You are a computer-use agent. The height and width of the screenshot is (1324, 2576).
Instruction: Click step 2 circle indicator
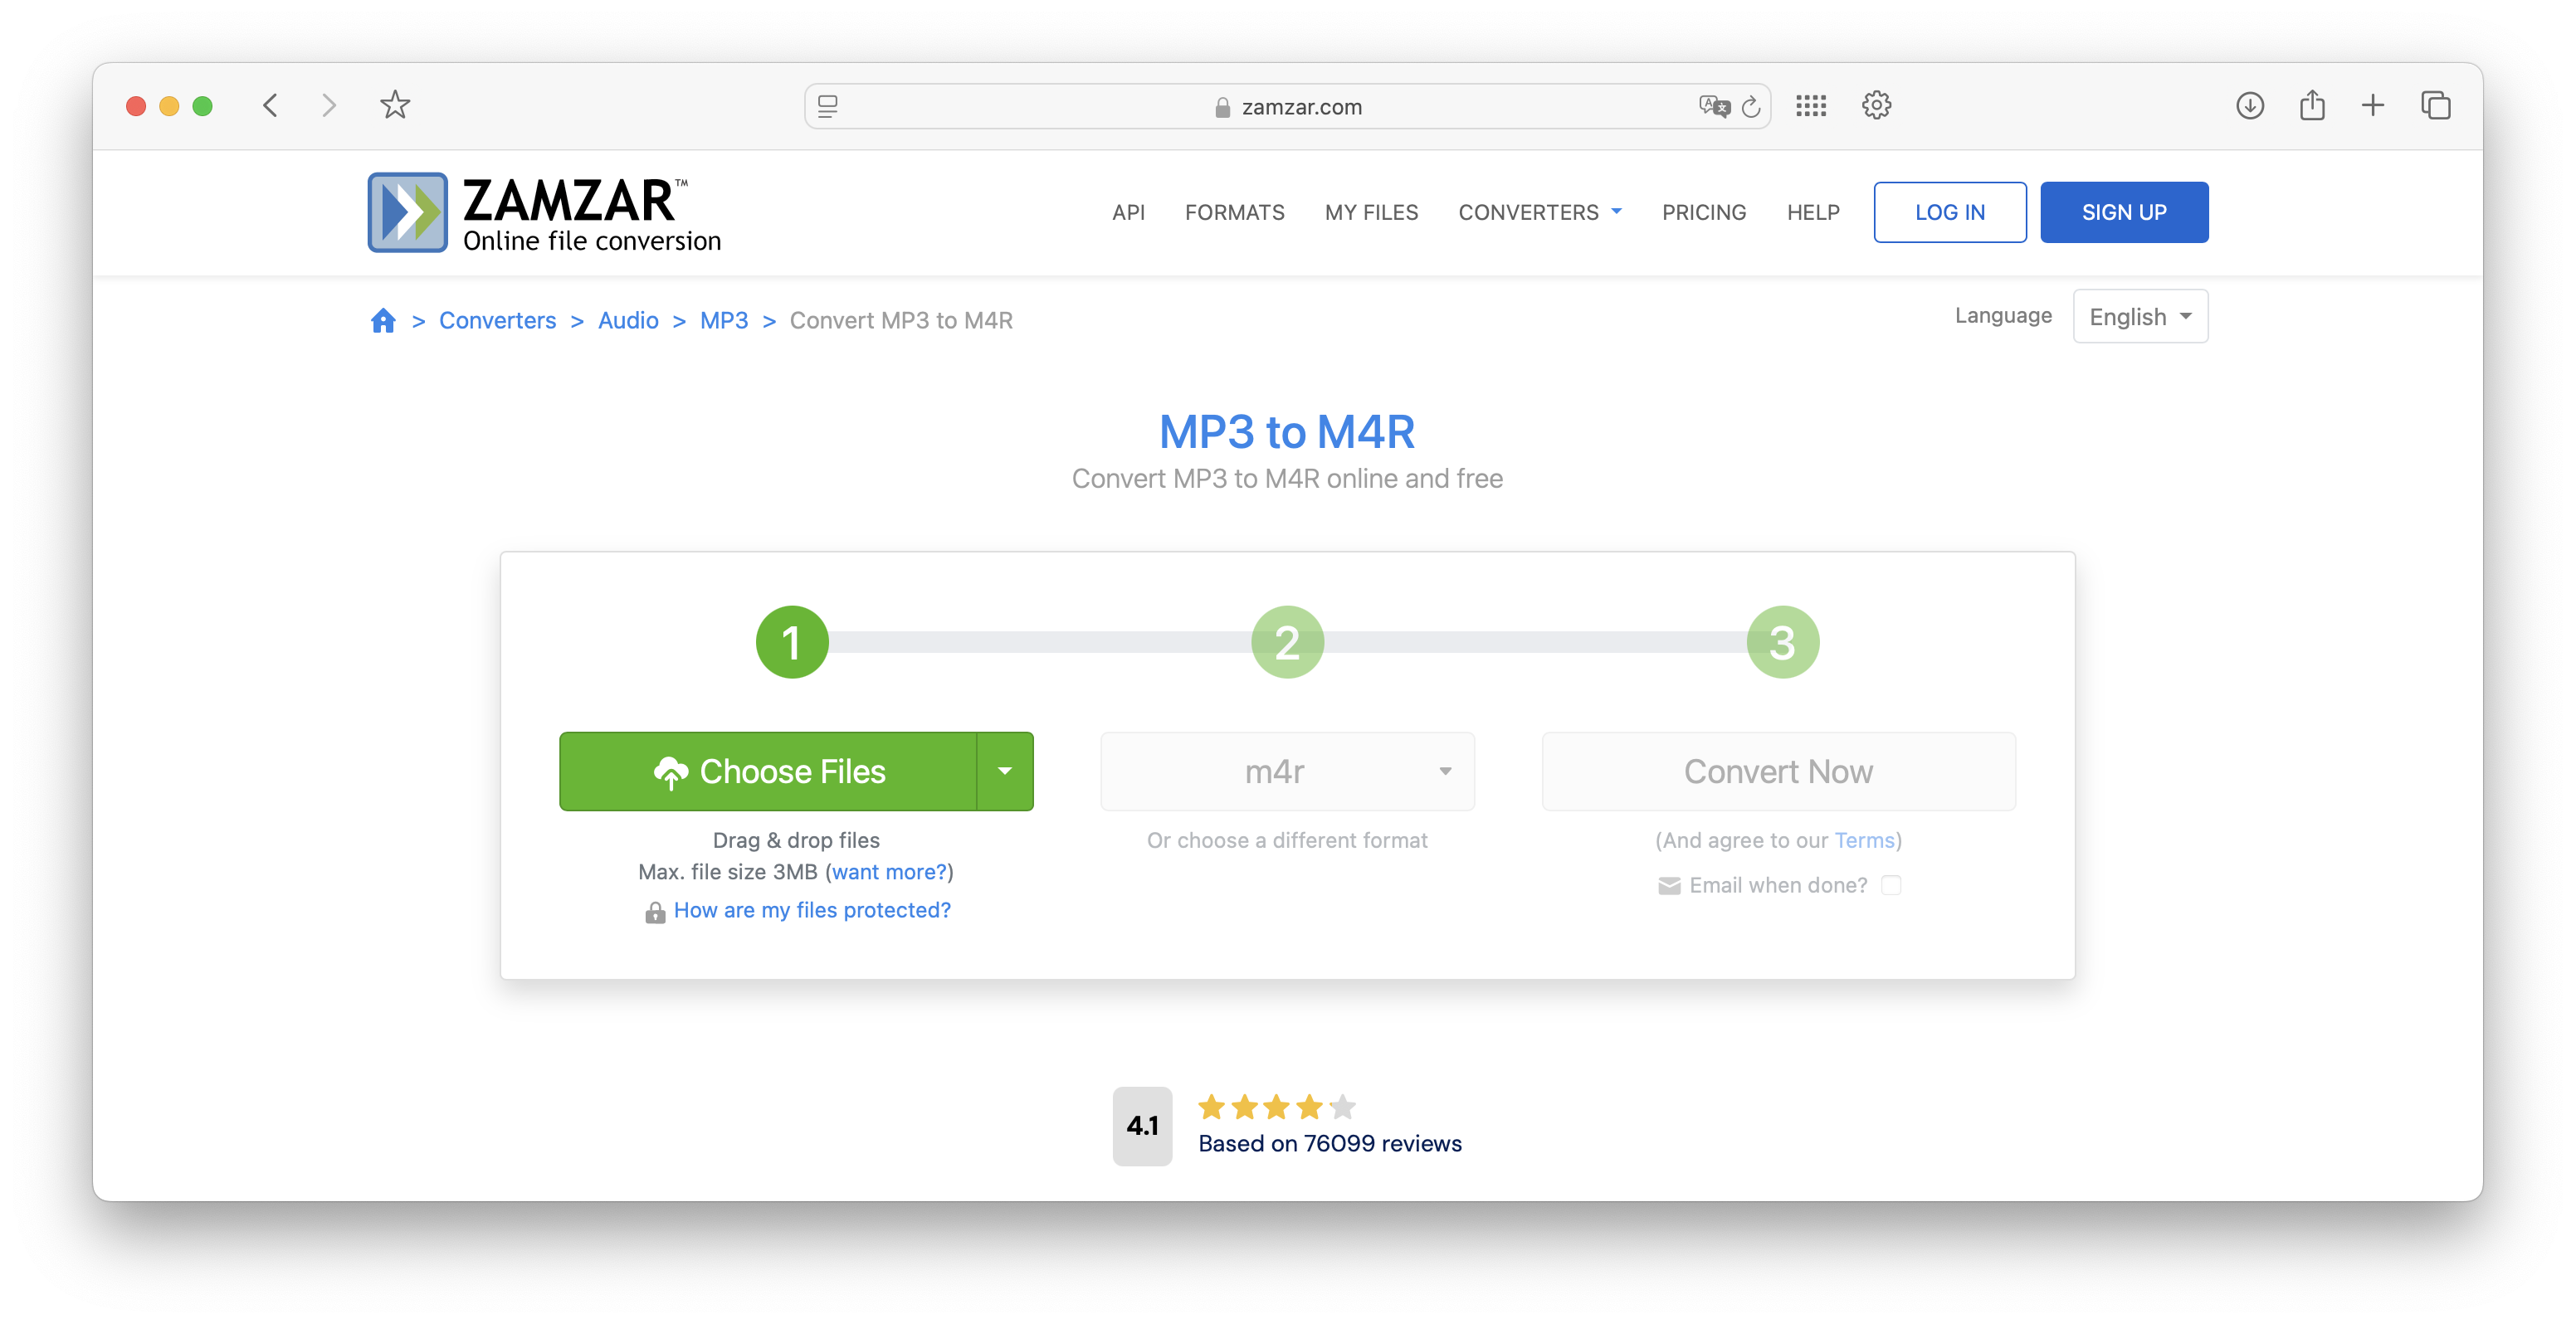[x=1288, y=643]
